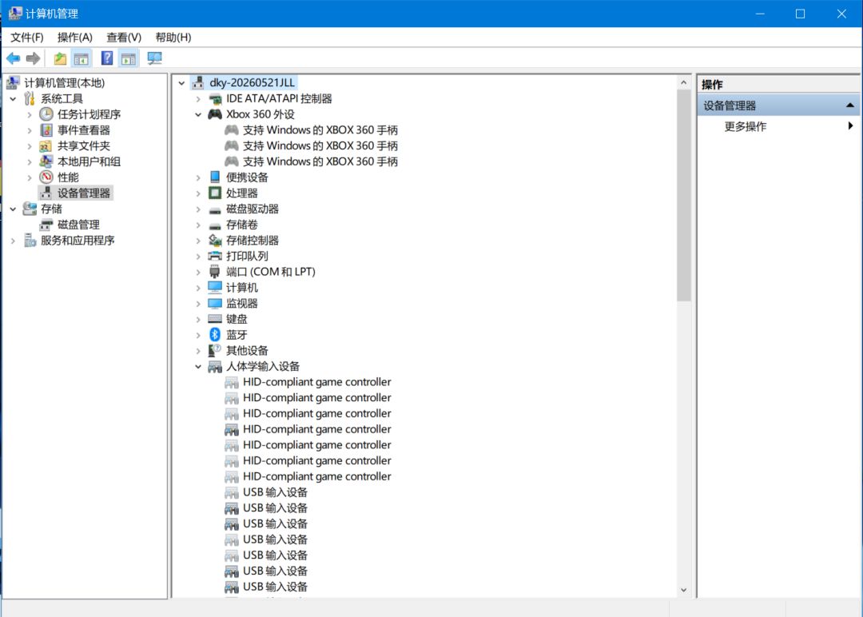Click the 端口 (COM 和 LPT) plug icon

pos(215,272)
